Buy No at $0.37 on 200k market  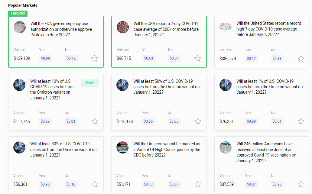(174, 58)
